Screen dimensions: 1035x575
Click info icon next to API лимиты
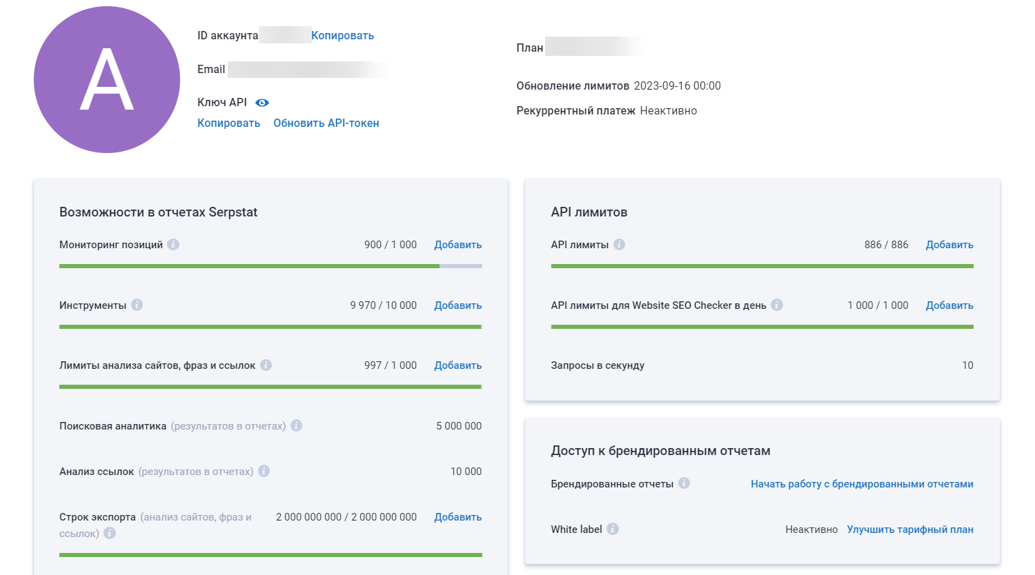click(x=619, y=245)
